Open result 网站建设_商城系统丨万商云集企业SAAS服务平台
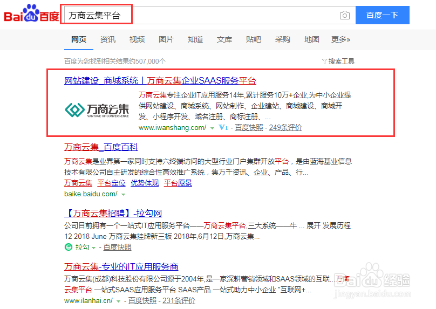The width and height of the screenshot is (436, 309). pyautogui.click(x=160, y=80)
